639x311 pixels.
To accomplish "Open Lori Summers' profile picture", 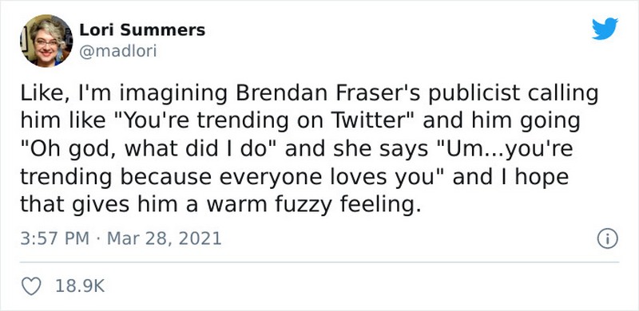I will 46,41.
